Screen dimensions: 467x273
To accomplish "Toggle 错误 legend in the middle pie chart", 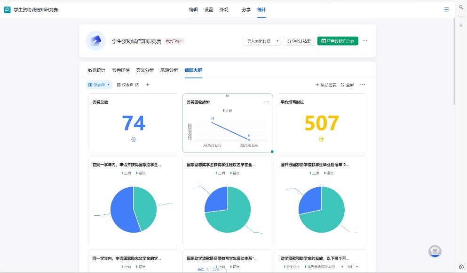I will (234, 173).
